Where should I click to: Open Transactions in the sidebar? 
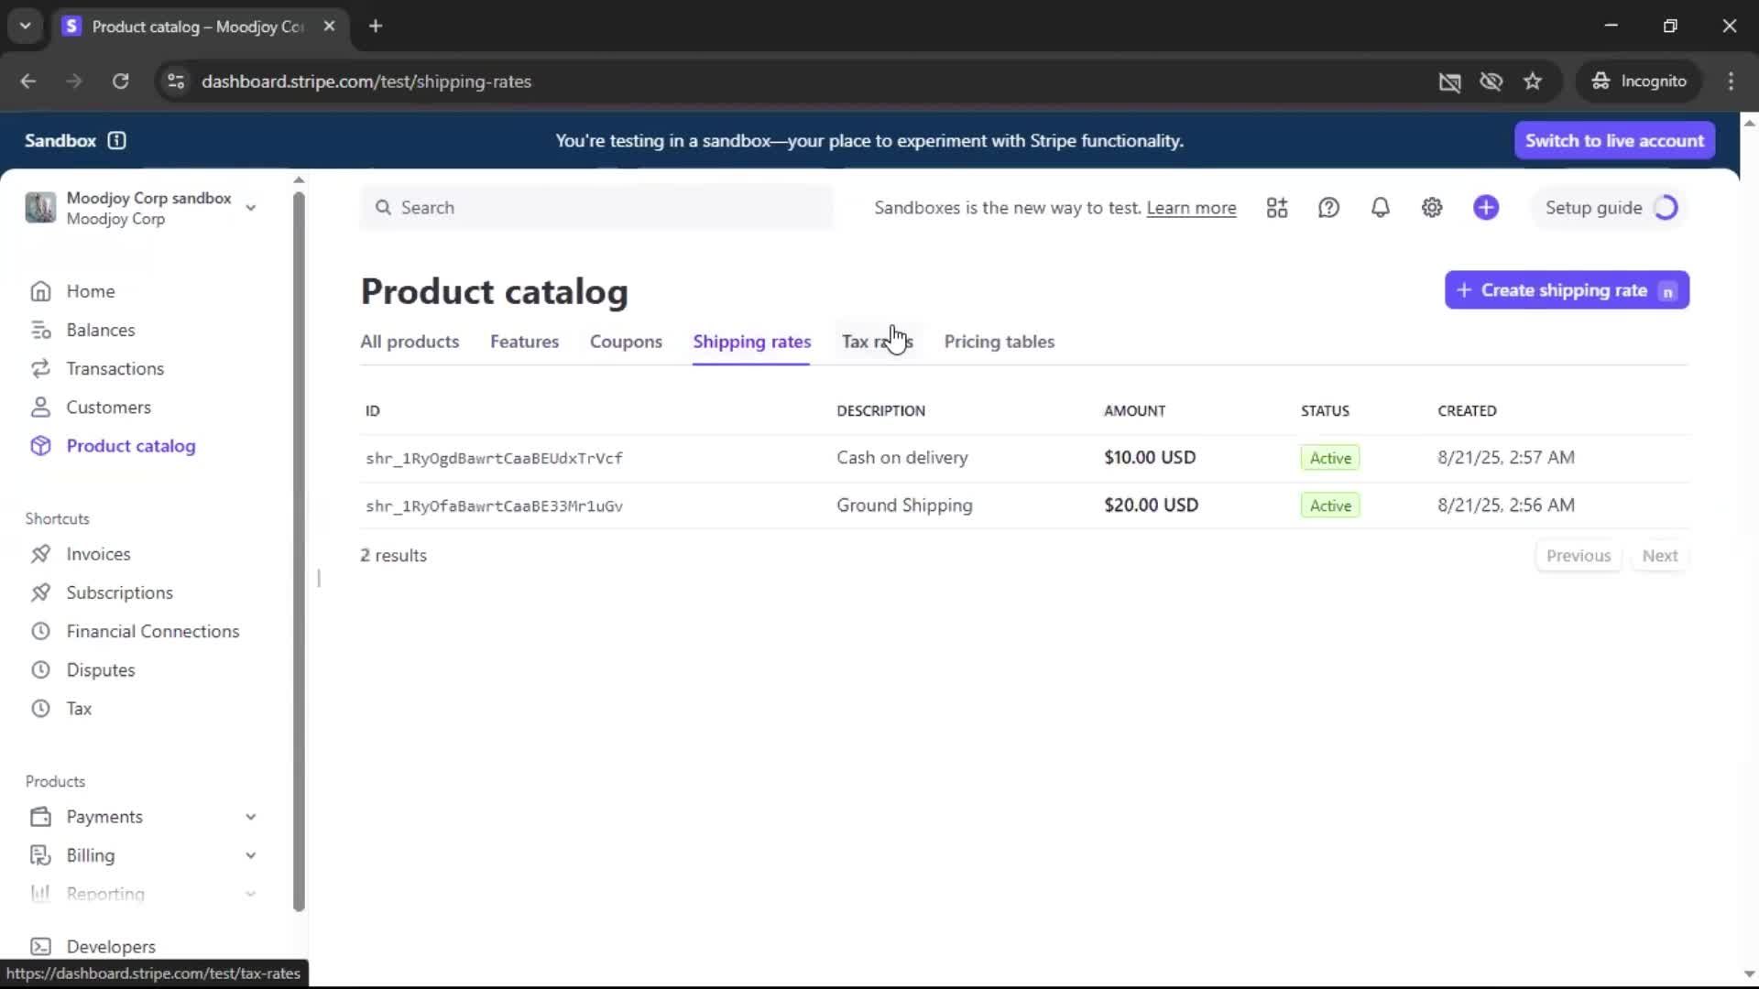tap(115, 368)
